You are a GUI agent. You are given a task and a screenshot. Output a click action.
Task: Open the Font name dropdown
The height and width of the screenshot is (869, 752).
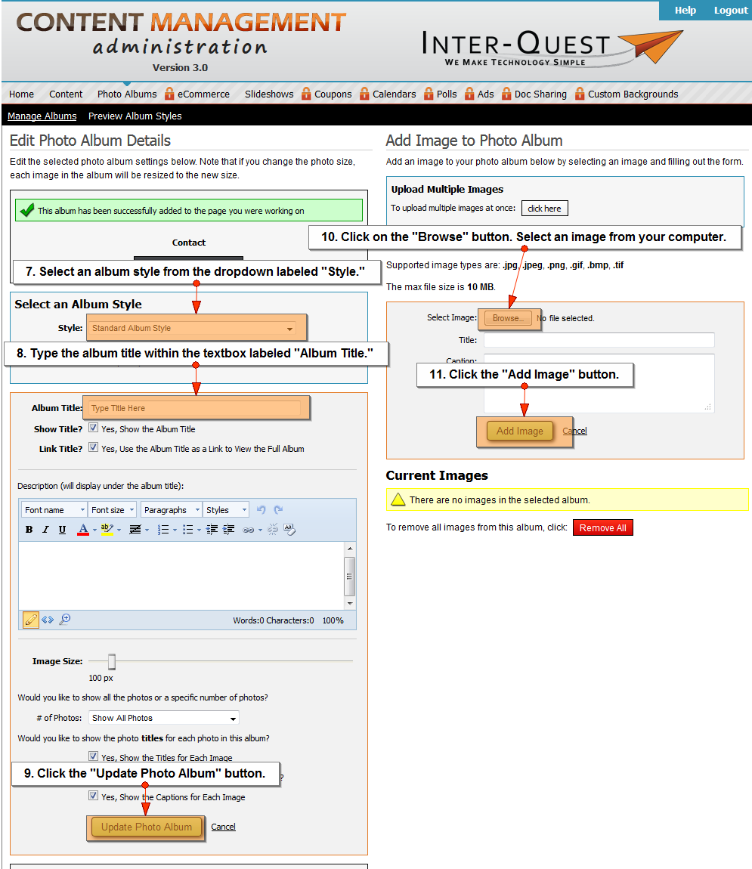(53, 510)
